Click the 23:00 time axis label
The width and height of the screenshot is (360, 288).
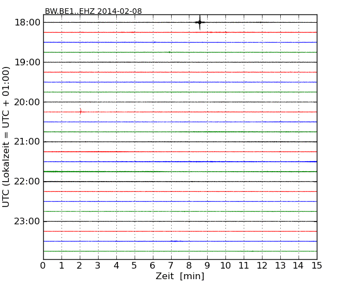(27, 221)
